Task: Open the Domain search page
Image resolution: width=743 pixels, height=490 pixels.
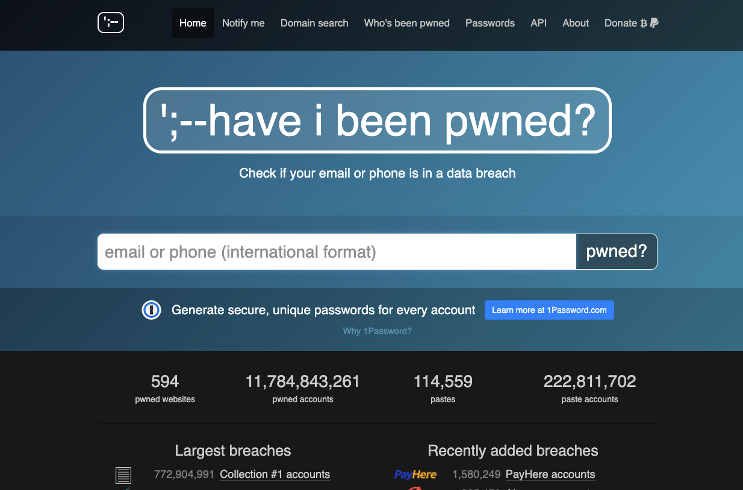Action: pyautogui.click(x=314, y=23)
